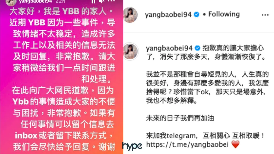Screen dimensions: 274x154
Task: Click the red heart emoji after link
Action: pos(235,144)
